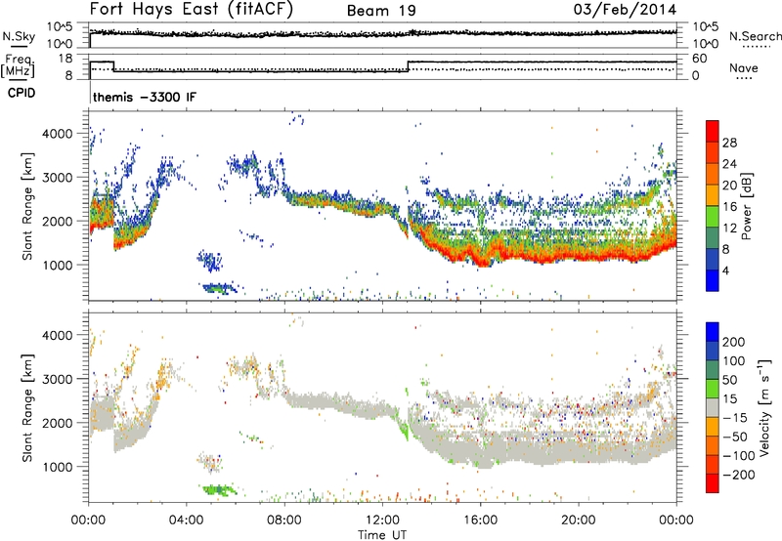This screenshot has height=541, width=782.
Task: Click the '18' frequency axis tick
Action: click(65, 59)
